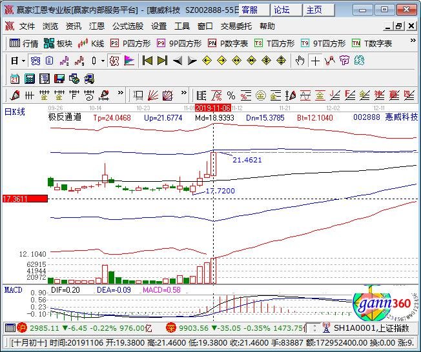Jump to first bar icon
The height and width of the screenshot is (352, 421).
147,61
